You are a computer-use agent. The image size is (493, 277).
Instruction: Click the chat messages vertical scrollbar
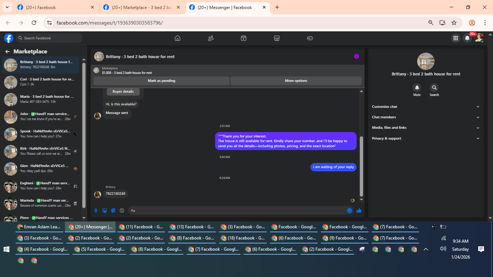[361, 166]
